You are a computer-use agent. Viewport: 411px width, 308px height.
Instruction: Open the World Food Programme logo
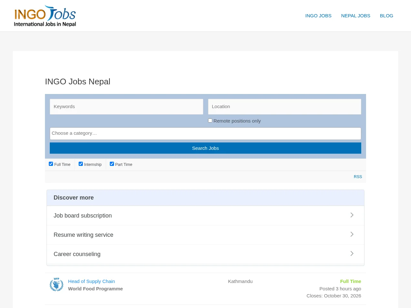tap(57, 285)
